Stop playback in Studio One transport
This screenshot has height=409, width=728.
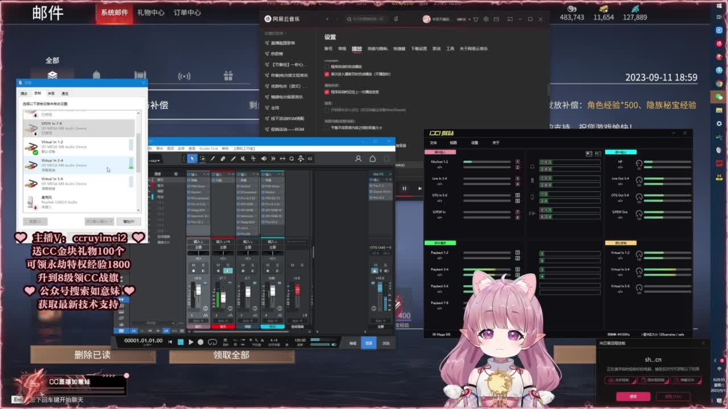[180, 342]
